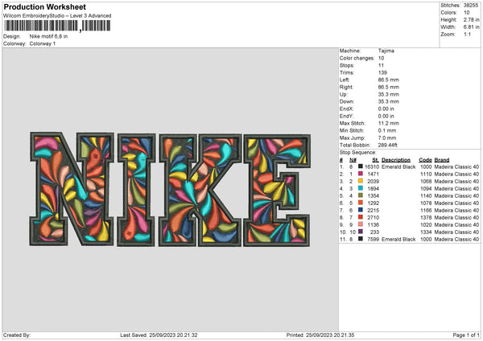Click the design name 'Nike motif 6,8 in'

tap(48, 36)
